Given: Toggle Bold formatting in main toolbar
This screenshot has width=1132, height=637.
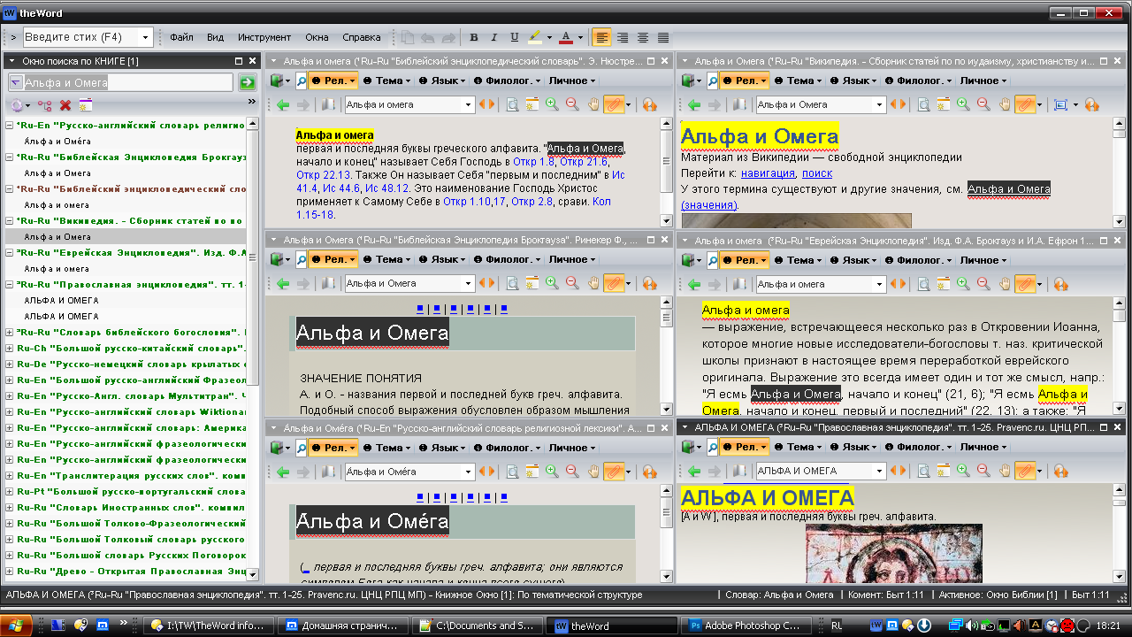Looking at the screenshot, I should coord(474,37).
